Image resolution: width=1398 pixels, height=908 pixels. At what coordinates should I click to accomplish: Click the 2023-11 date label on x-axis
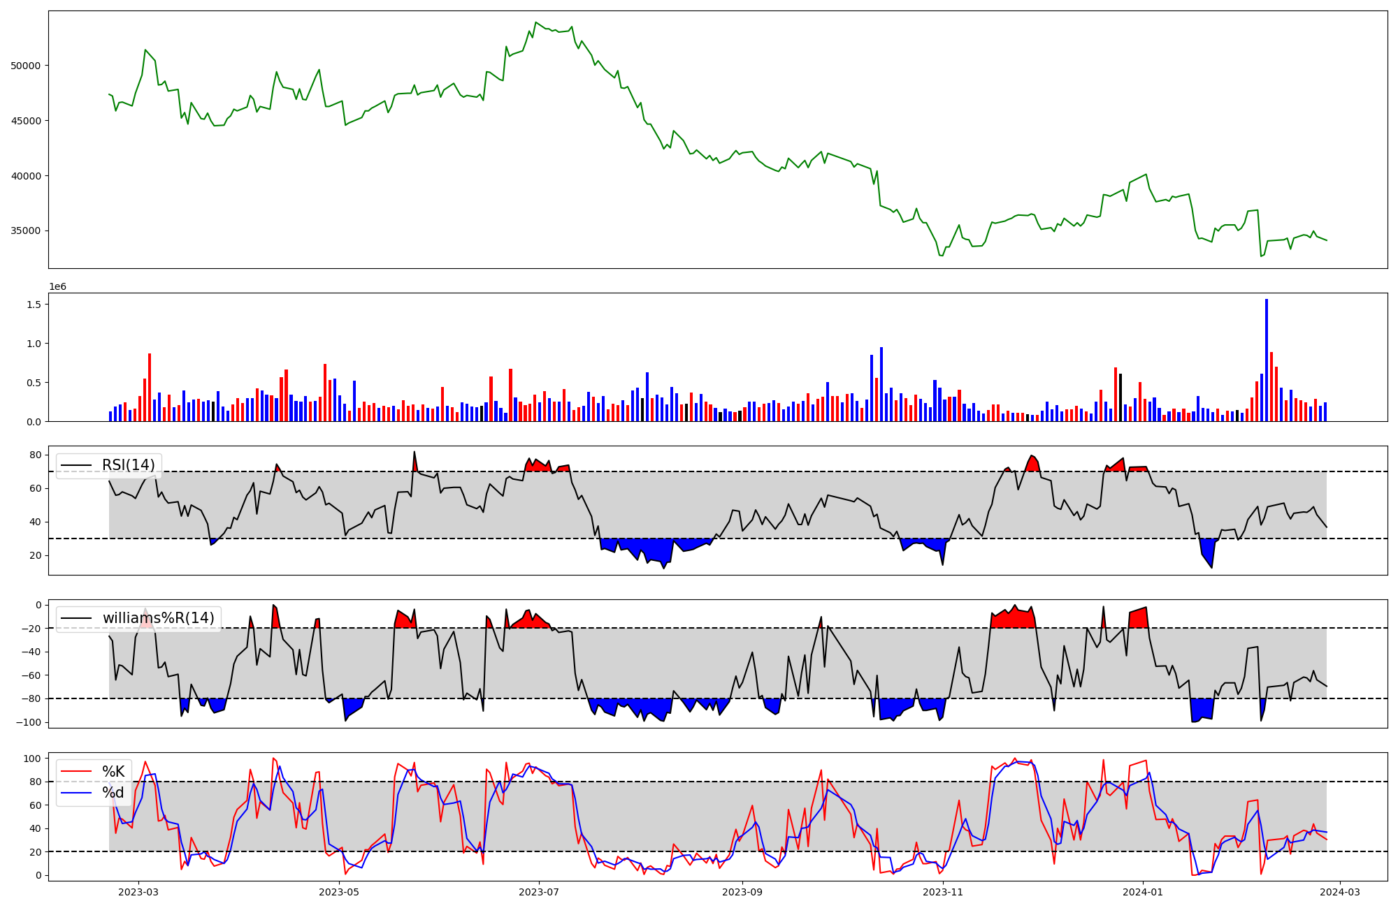point(943,892)
